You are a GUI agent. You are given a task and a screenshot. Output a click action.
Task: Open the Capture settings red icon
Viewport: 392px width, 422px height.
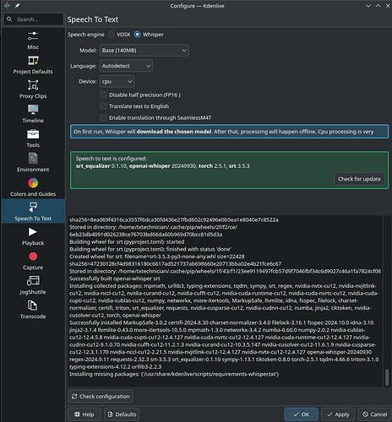tap(33, 257)
